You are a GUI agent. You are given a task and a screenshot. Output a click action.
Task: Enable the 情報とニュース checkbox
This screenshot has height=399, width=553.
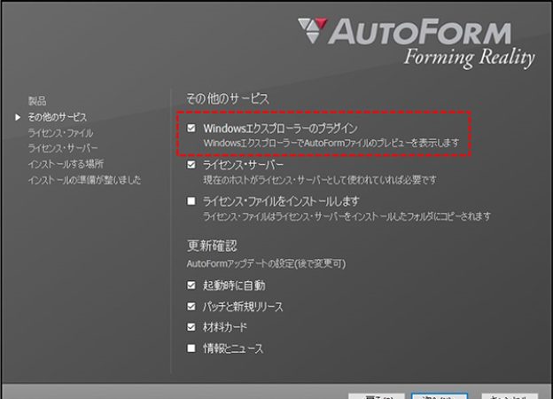click(x=191, y=348)
